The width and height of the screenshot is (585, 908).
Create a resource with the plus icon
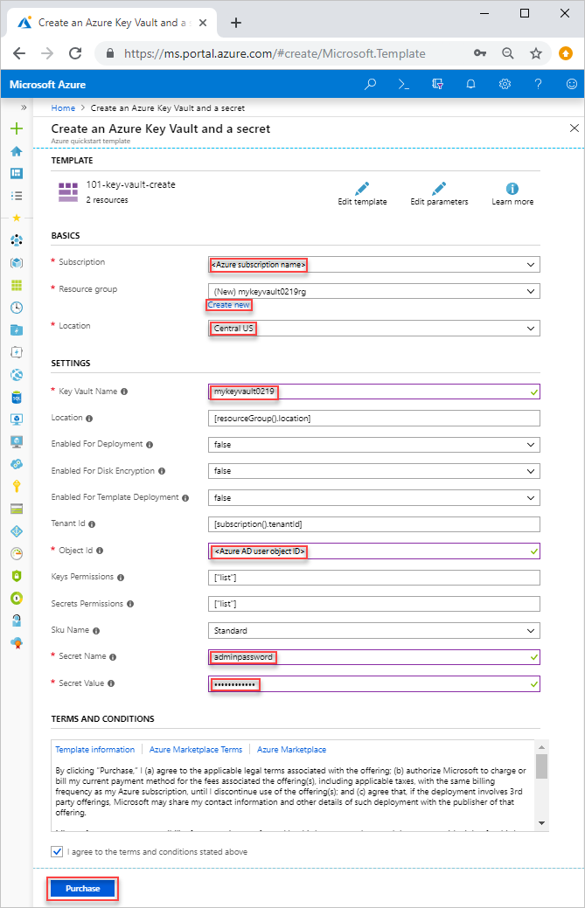[x=17, y=128]
